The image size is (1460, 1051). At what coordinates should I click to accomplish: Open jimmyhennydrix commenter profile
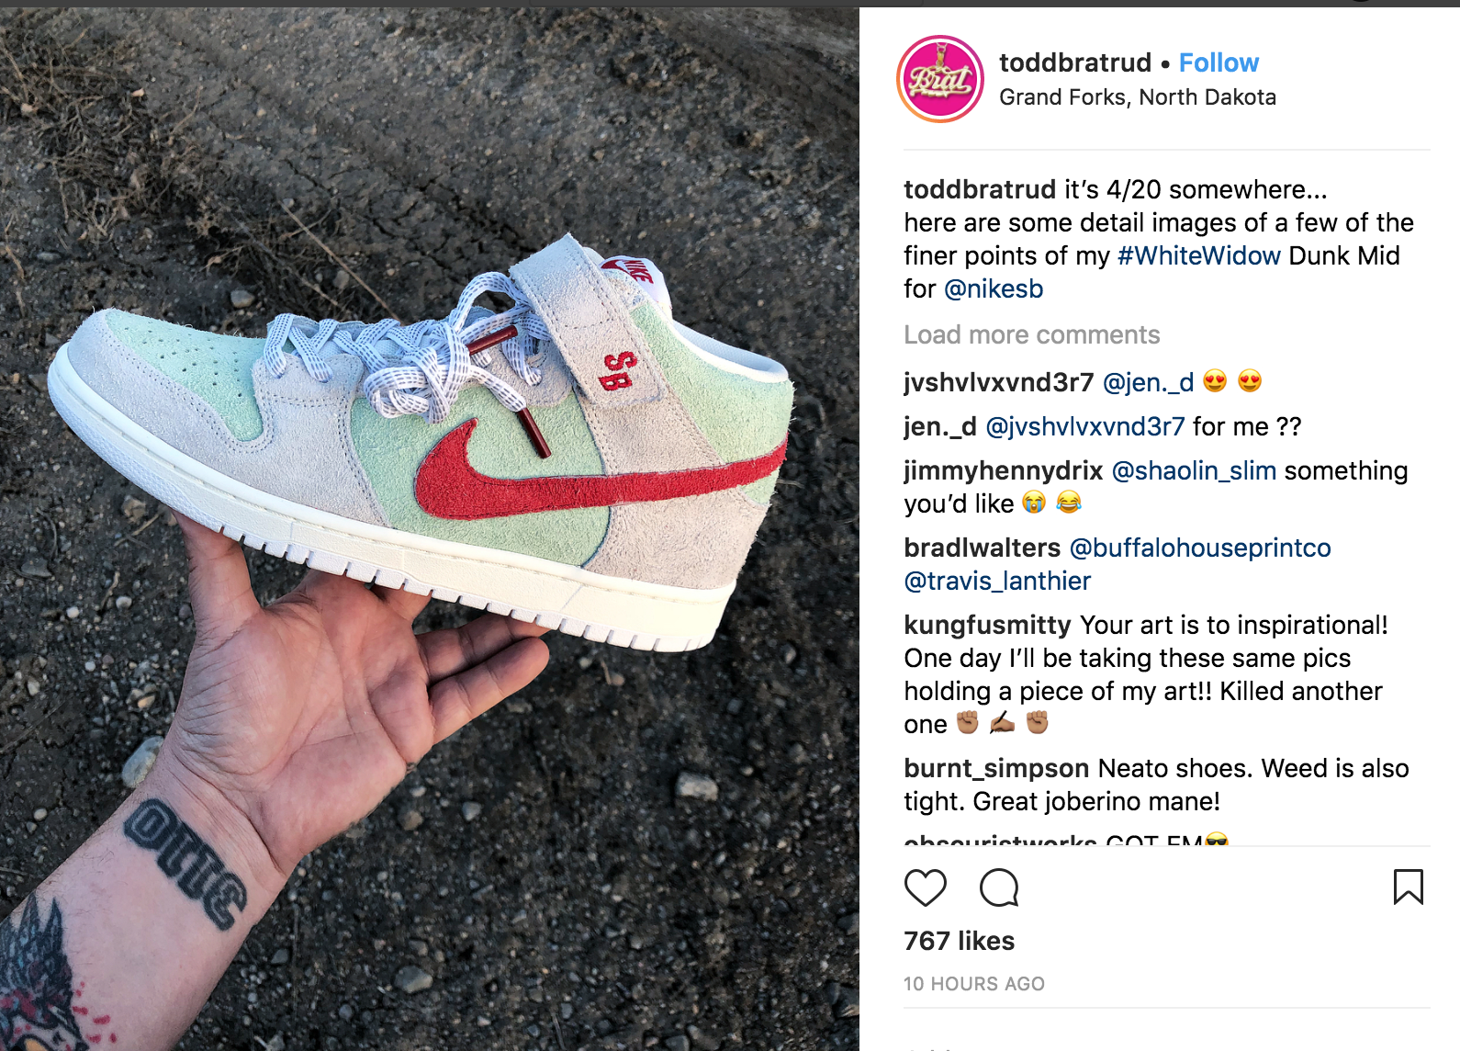click(1003, 470)
